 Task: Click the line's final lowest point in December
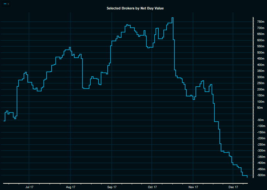247,177
